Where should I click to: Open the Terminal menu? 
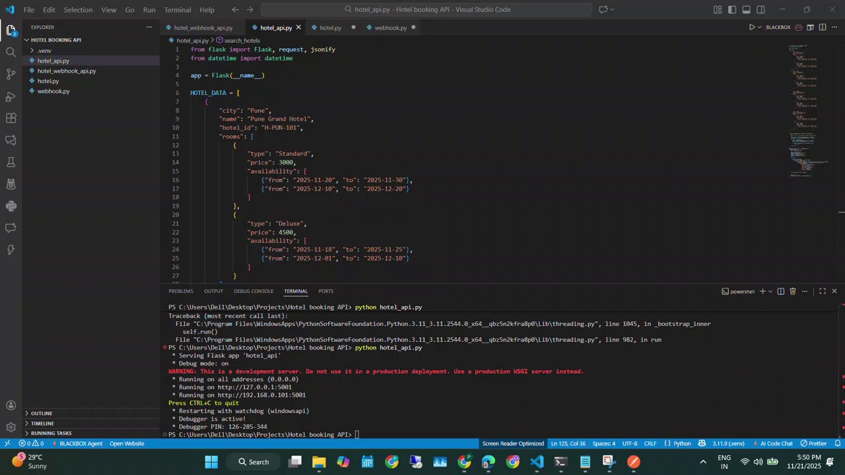click(x=177, y=10)
